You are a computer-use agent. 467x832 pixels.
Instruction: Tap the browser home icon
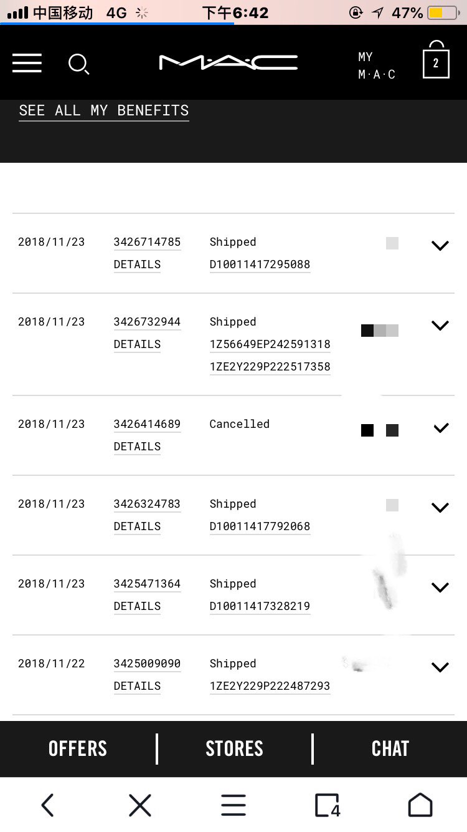(420, 805)
